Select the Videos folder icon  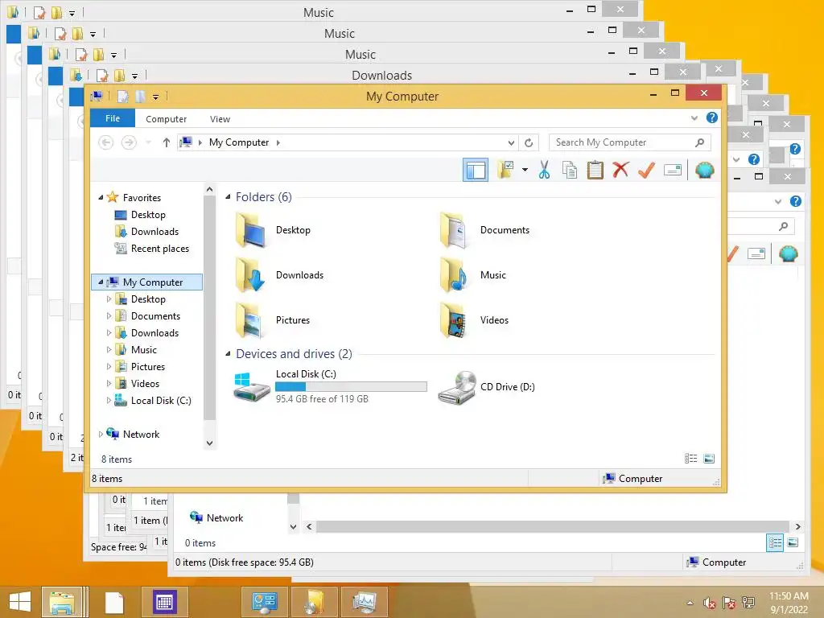(x=454, y=320)
